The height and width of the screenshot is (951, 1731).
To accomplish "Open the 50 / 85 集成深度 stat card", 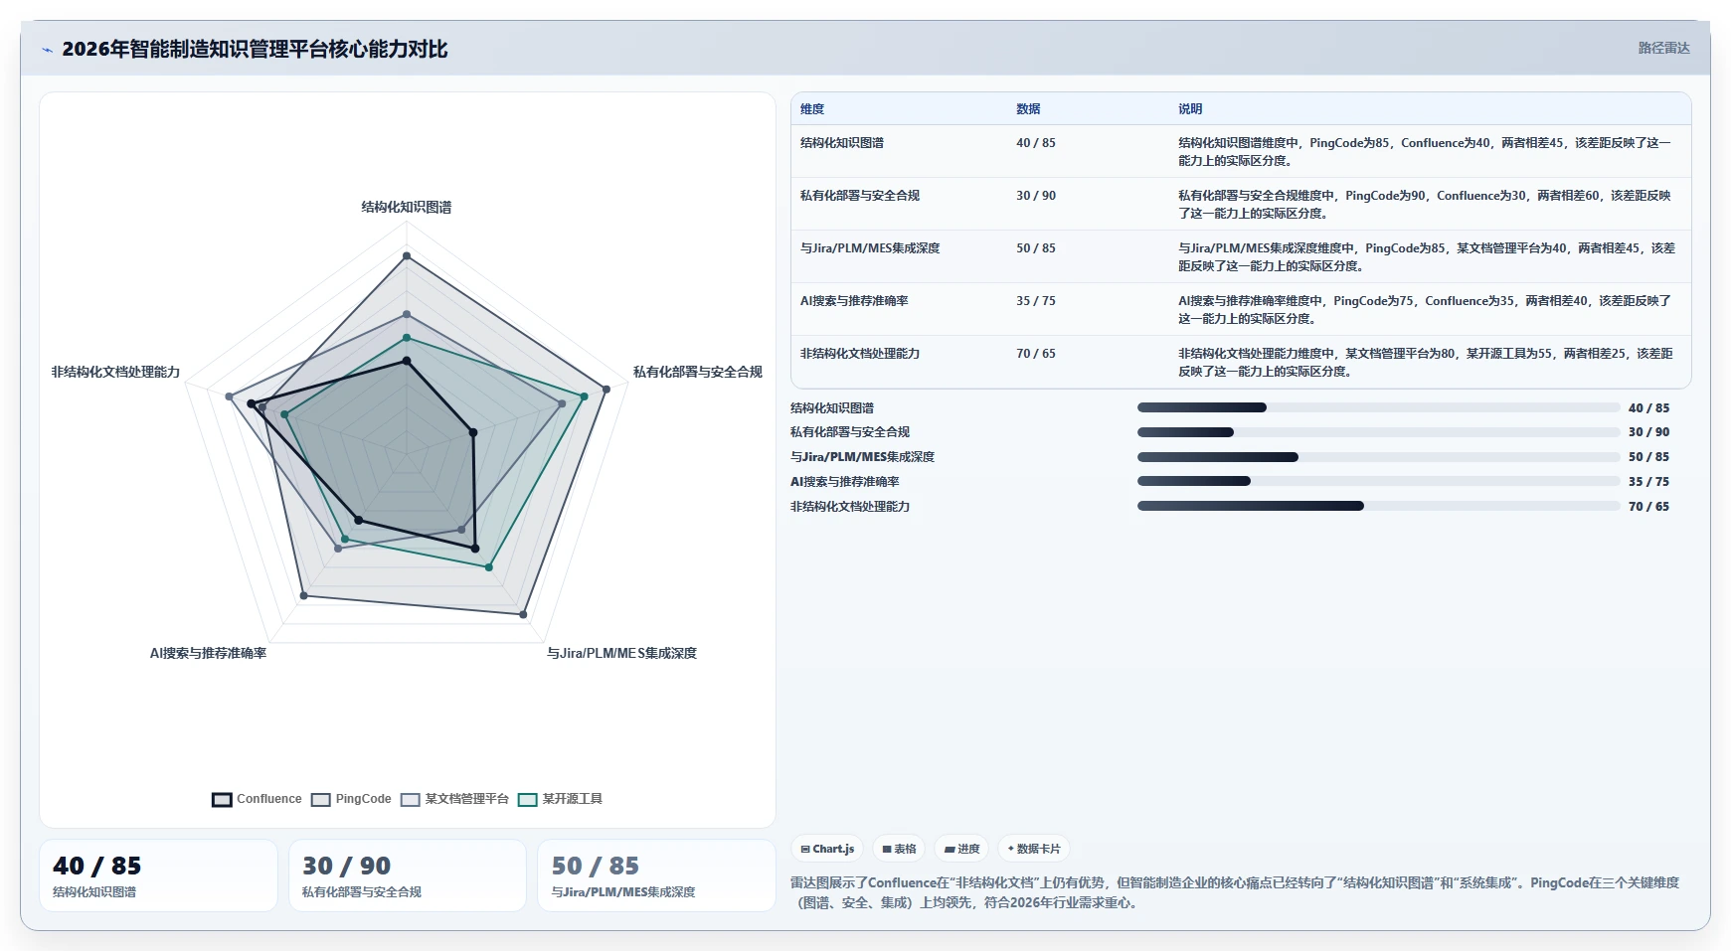I will pos(656,875).
